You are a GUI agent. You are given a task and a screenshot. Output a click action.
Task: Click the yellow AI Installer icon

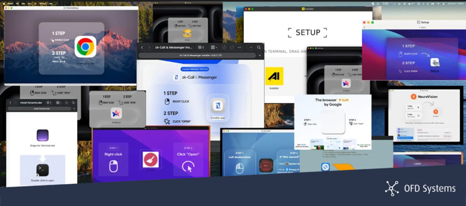(x=274, y=76)
